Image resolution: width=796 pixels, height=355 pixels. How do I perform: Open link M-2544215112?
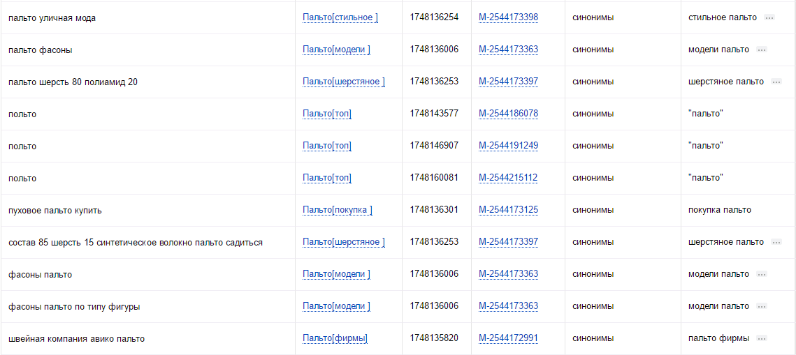click(x=508, y=178)
